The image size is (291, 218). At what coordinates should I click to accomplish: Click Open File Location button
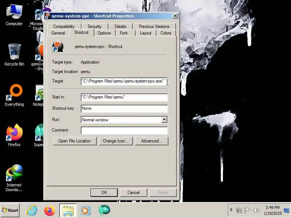click(75, 141)
